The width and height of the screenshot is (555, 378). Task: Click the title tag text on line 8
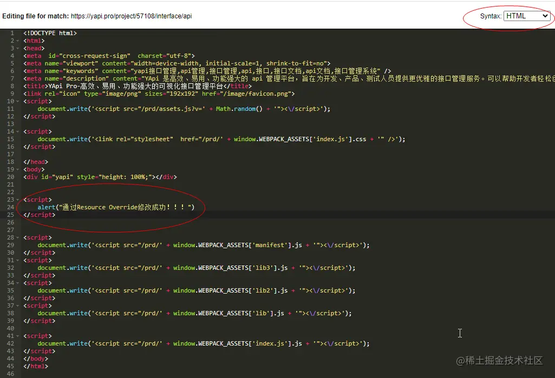pyautogui.click(x=138, y=86)
